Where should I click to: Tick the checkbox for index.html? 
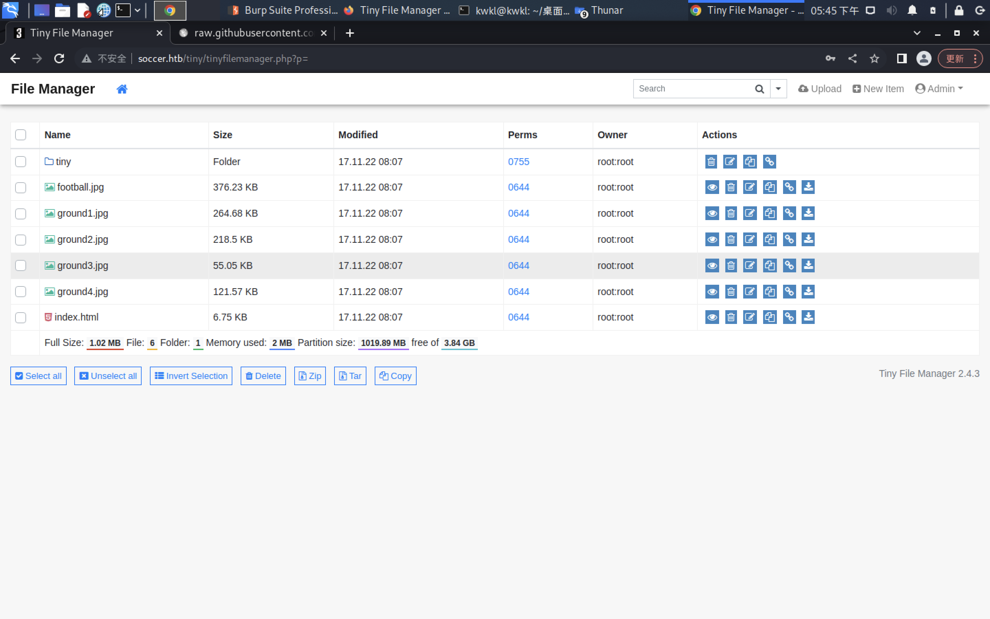pyautogui.click(x=21, y=317)
